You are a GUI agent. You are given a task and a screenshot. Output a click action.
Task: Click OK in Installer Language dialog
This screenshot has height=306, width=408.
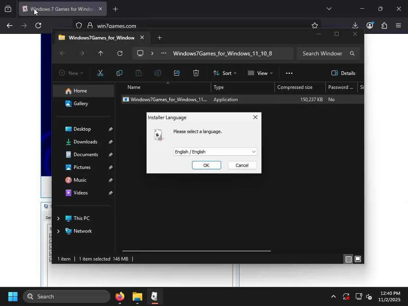(206, 165)
